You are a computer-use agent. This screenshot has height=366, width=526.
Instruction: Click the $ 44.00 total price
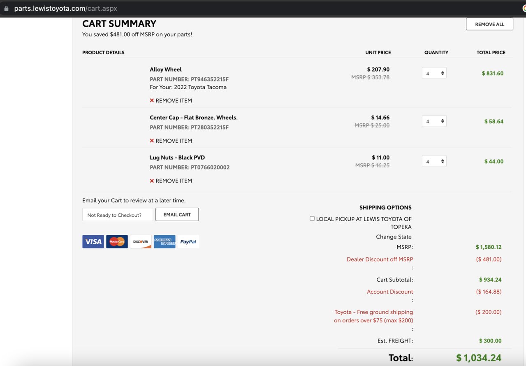coord(494,161)
